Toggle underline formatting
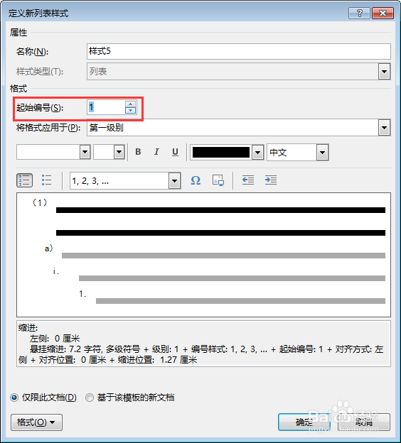The width and height of the screenshot is (401, 443). (175, 152)
